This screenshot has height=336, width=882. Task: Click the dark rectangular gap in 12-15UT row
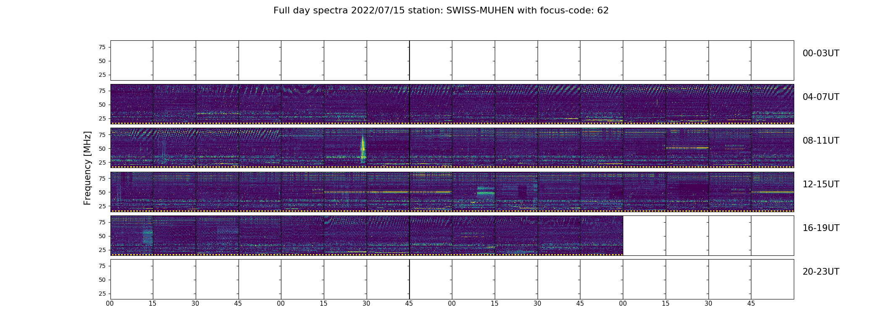[693, 190]
